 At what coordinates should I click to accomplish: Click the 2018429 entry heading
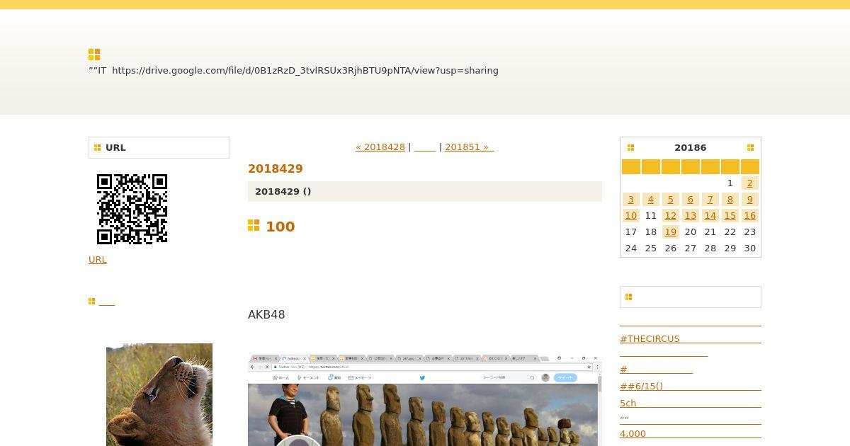coord(276,168)
